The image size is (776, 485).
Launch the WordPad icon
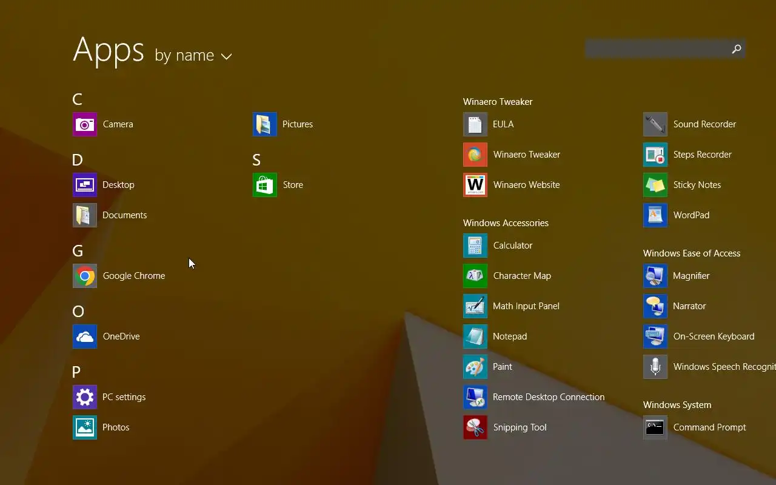(655, 215)
